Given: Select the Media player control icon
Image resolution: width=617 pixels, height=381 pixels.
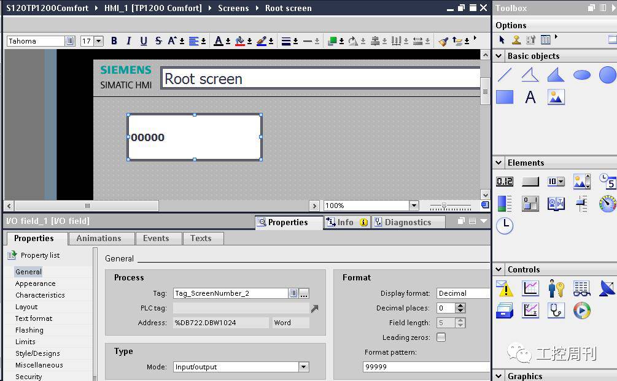Looking at the screenshot, I should (581, 310).
